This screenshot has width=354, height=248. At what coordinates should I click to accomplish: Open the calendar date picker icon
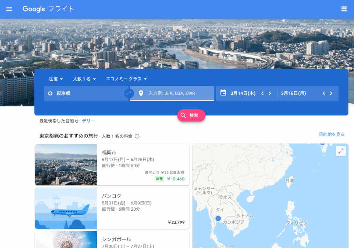click(x=223, y=93)
